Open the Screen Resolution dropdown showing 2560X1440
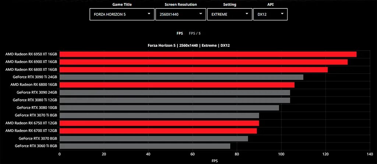The height and width of the screenshot is (164, 377). [180, 14]
